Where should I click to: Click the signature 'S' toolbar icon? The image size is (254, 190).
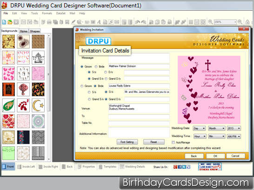(111, 22)
